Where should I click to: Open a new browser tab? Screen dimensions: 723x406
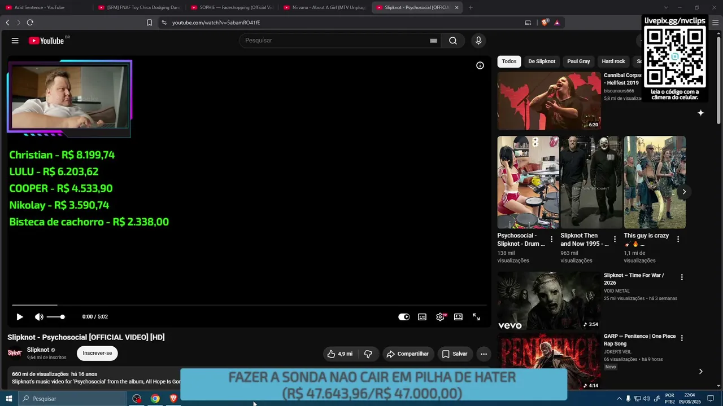pyautogui.click(x=471, y=7)
